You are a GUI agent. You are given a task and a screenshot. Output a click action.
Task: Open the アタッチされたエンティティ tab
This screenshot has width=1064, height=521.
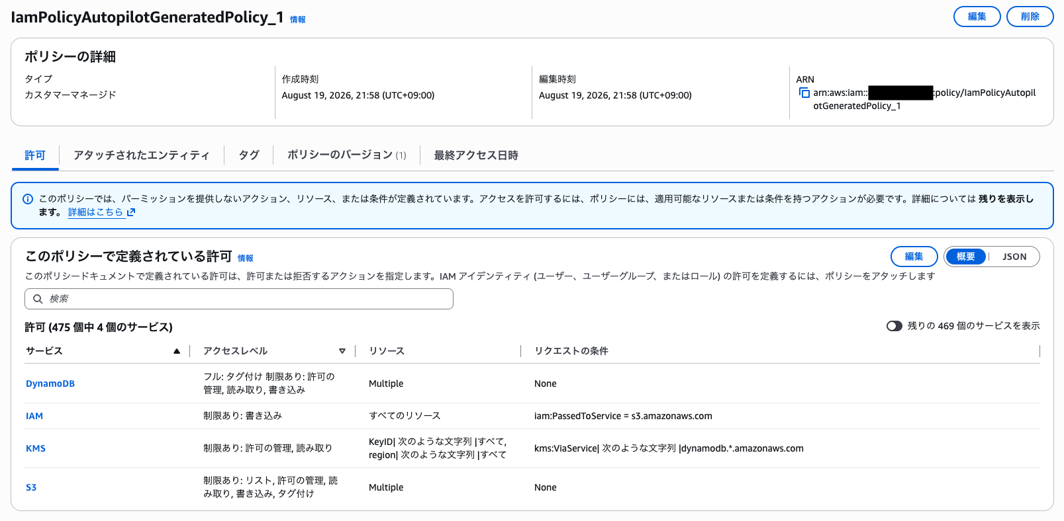coord(142,155)
